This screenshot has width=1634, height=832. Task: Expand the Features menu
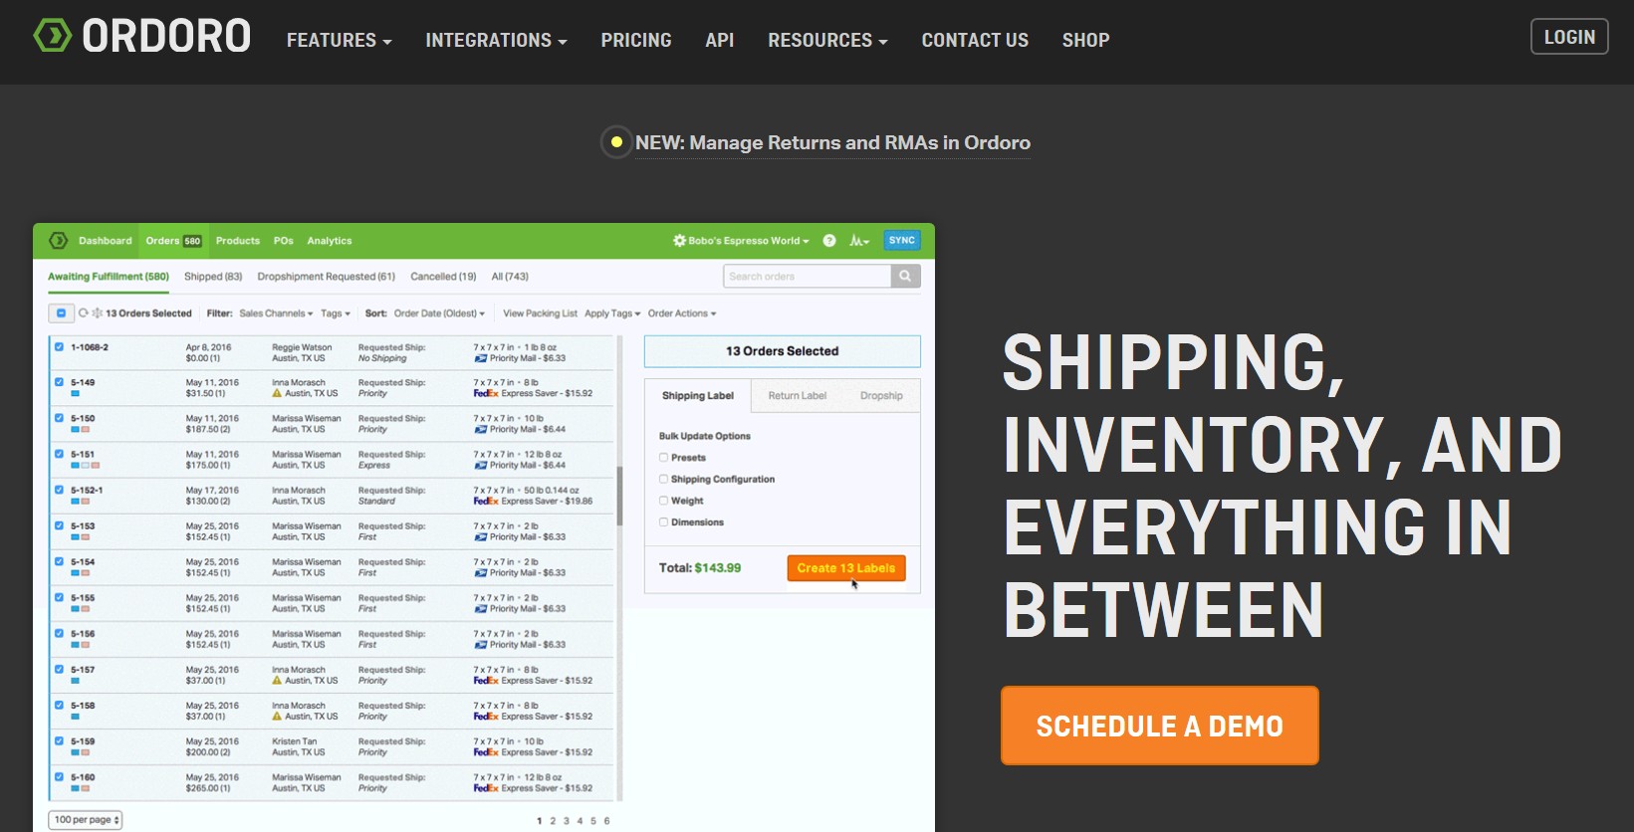[340, 40]
